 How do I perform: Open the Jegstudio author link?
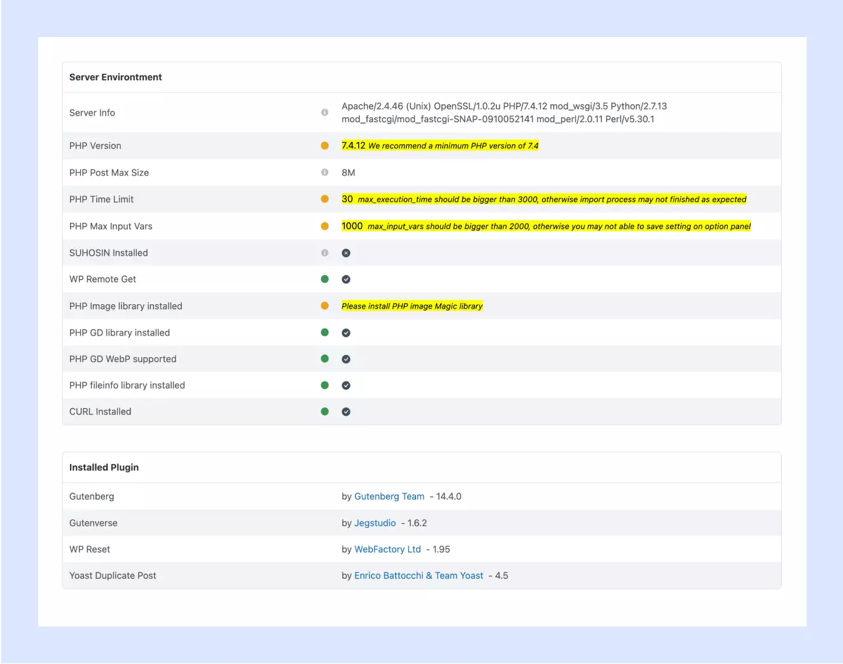[x=375, y=523]
